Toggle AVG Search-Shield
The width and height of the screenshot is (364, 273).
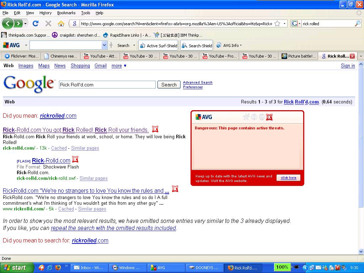(x=197, y=46)
